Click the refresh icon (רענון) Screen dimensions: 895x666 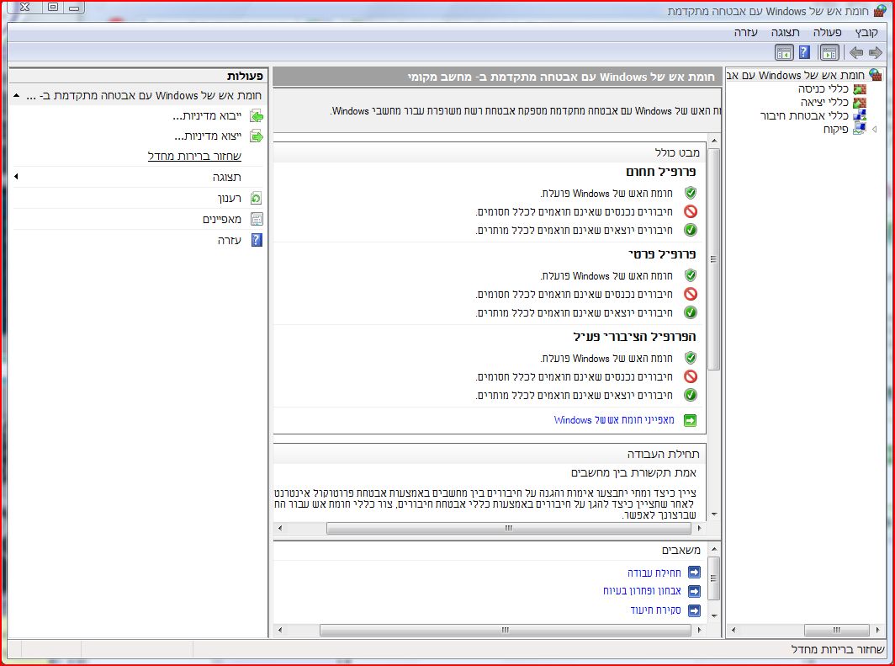pos(257,198)
